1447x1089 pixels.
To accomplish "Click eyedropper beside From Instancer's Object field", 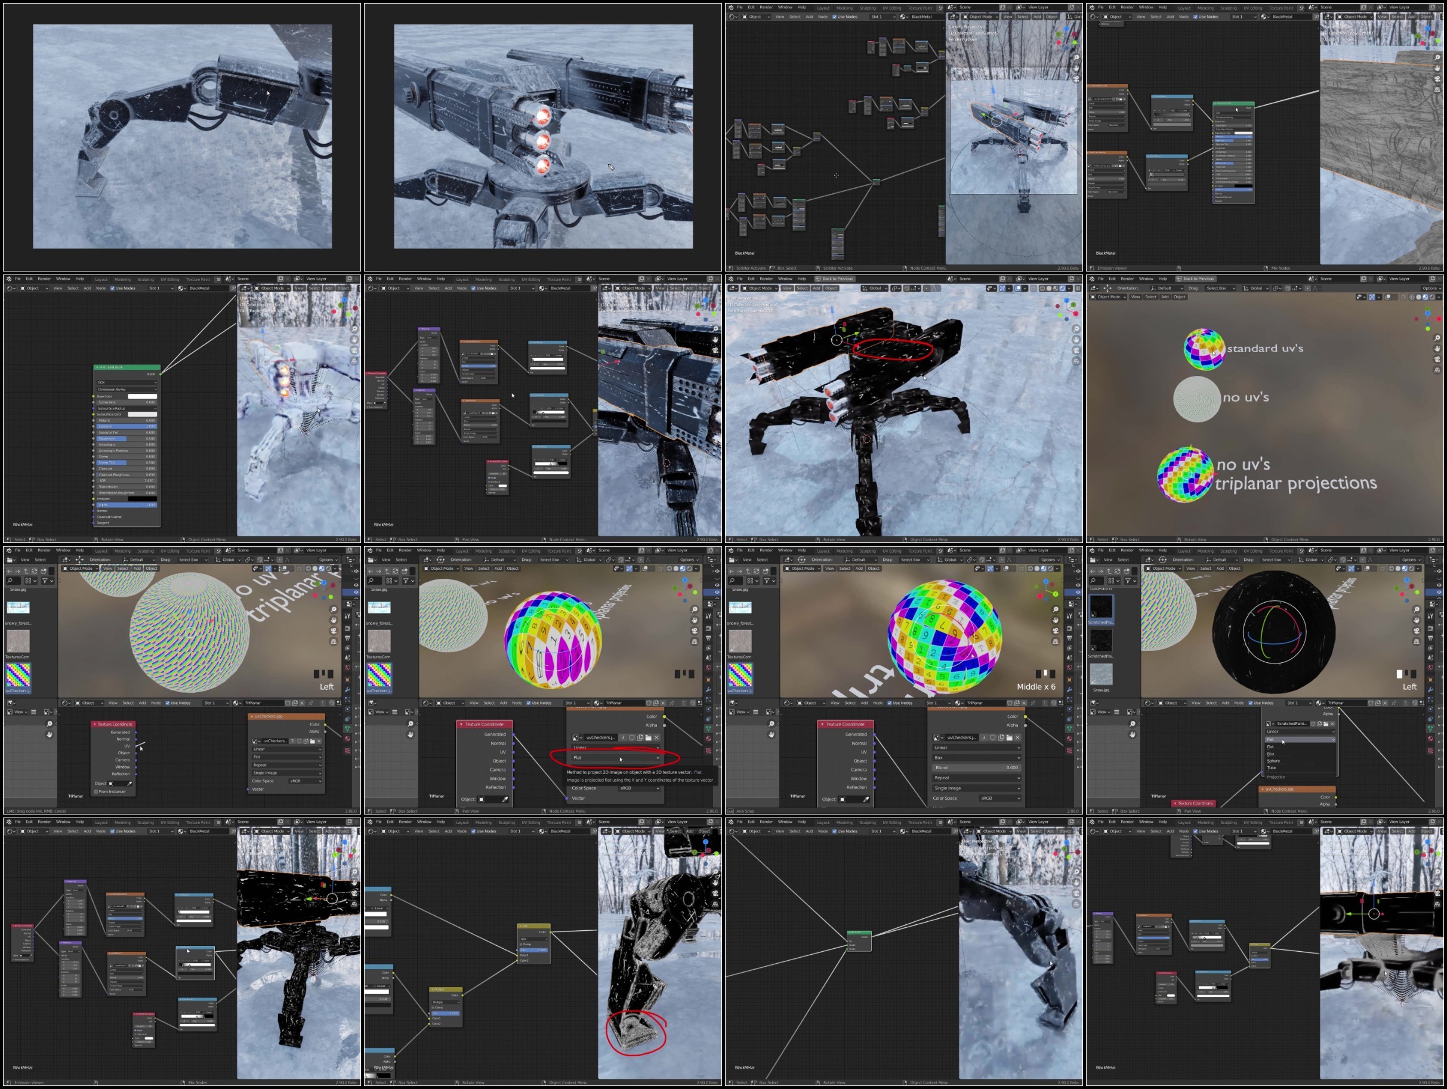I will [129, 783].
